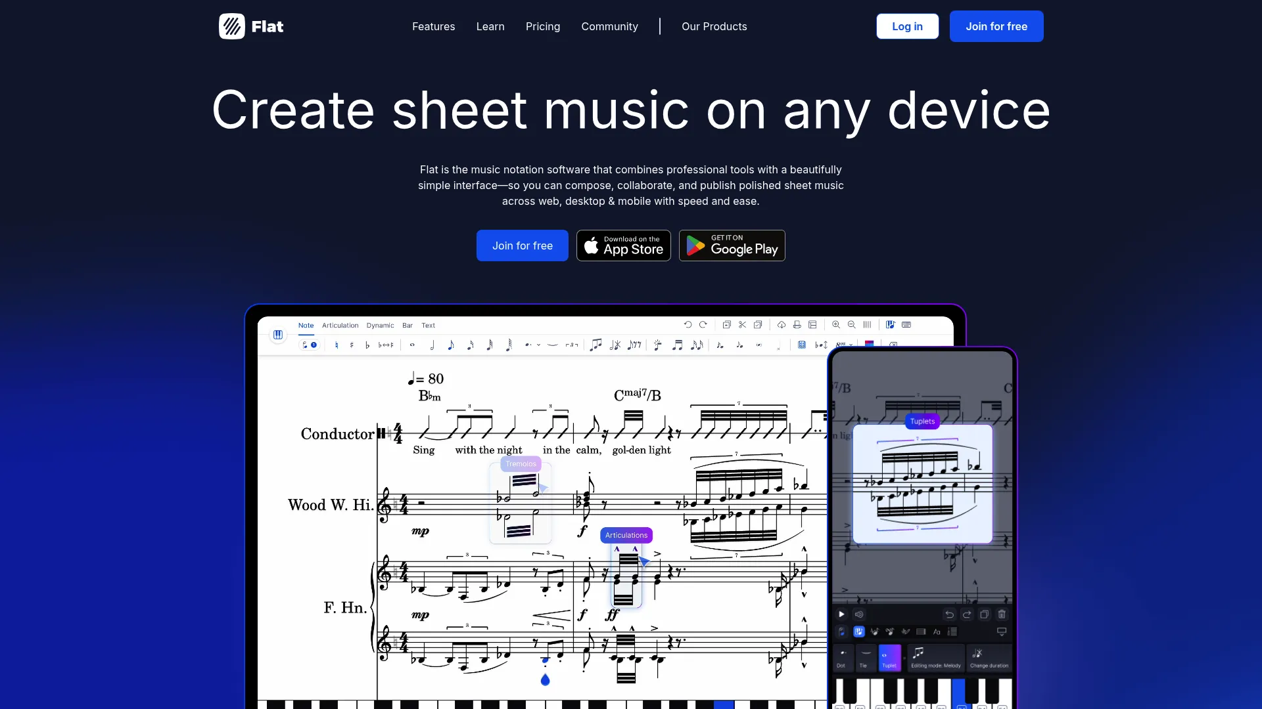Click the highlighted piano toolset icon on the phone
Screen dimensions: 1262x709
pyautogui.click(x=859, y=632)
